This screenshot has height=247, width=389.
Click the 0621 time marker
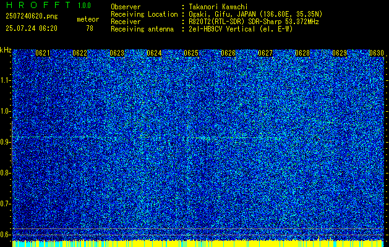43,53
